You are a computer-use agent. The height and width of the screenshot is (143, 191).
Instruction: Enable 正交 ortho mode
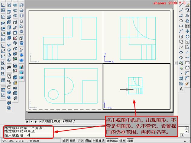pyautogui.click(x=80, y=141)
